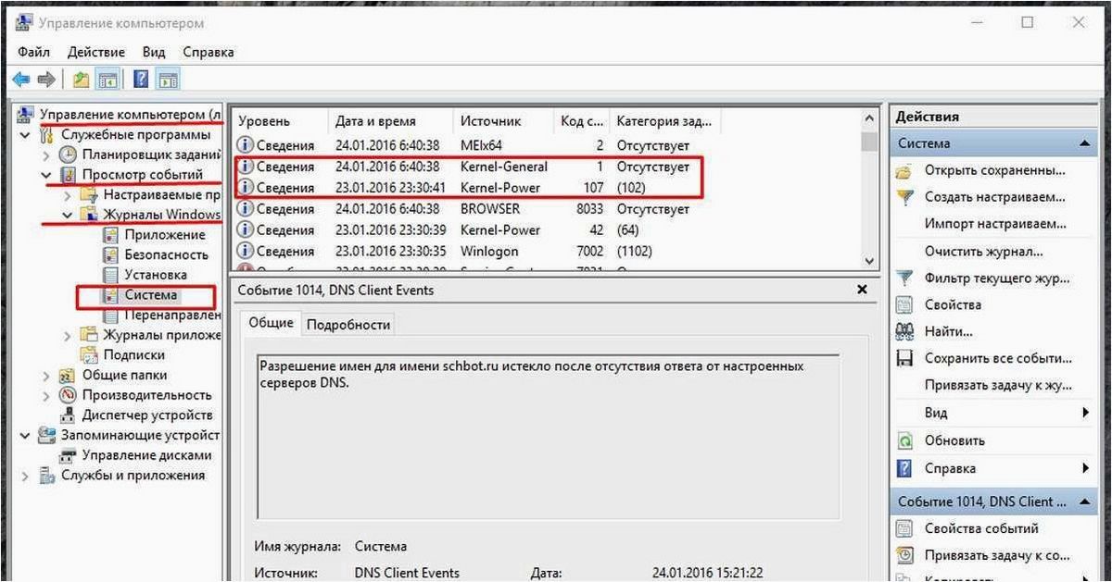Open the Справка submenu in actions
This screenshot has height=582, width=1112.
pos(992,468)
